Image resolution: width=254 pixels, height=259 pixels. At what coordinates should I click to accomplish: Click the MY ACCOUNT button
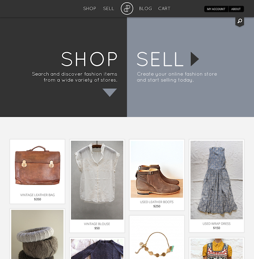[x=216, y=9]
